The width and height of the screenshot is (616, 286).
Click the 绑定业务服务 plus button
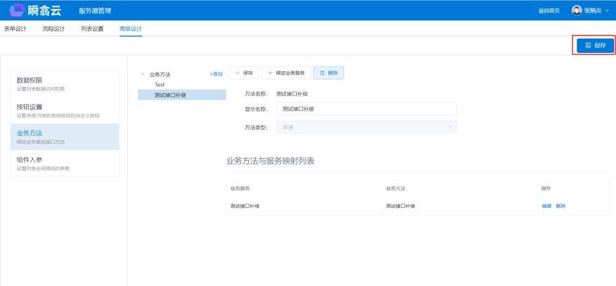(x=286, y=73)
